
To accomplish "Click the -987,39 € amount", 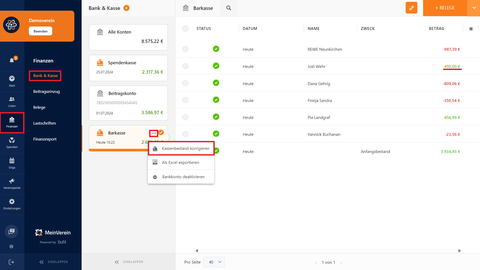I will click(x=451, y=49).
